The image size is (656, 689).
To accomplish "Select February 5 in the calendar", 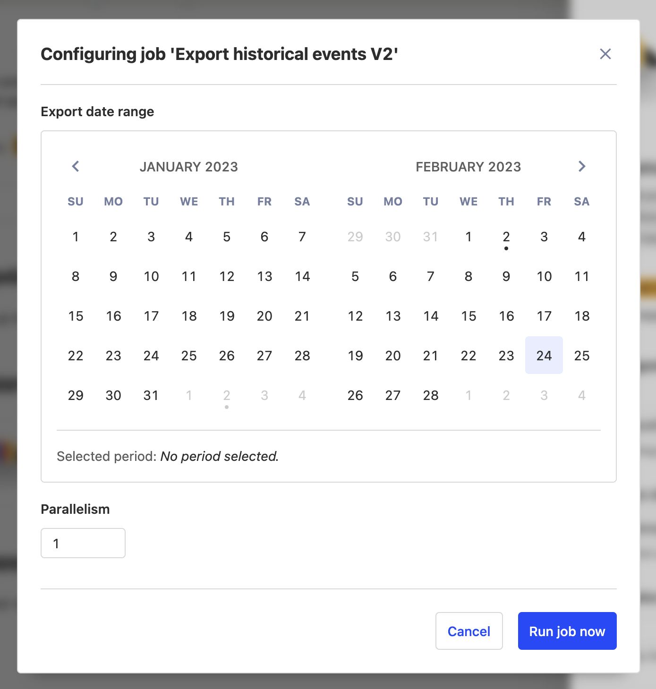I will click(355, 276).
